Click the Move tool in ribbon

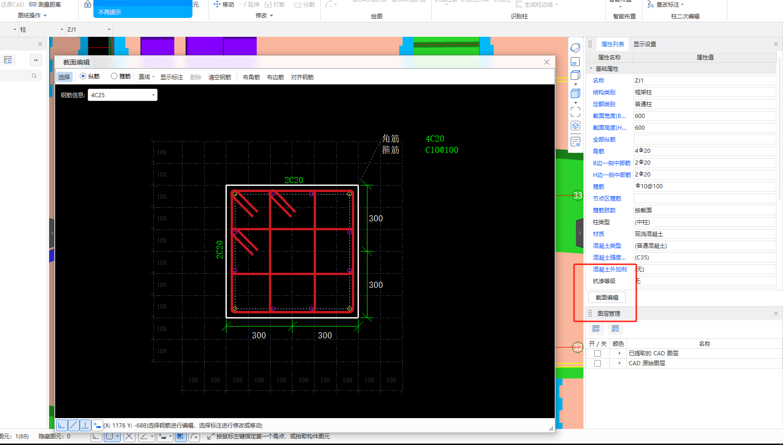pos(224,4)
